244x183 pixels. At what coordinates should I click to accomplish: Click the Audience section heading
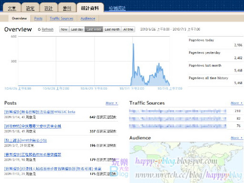coord(140,138)
